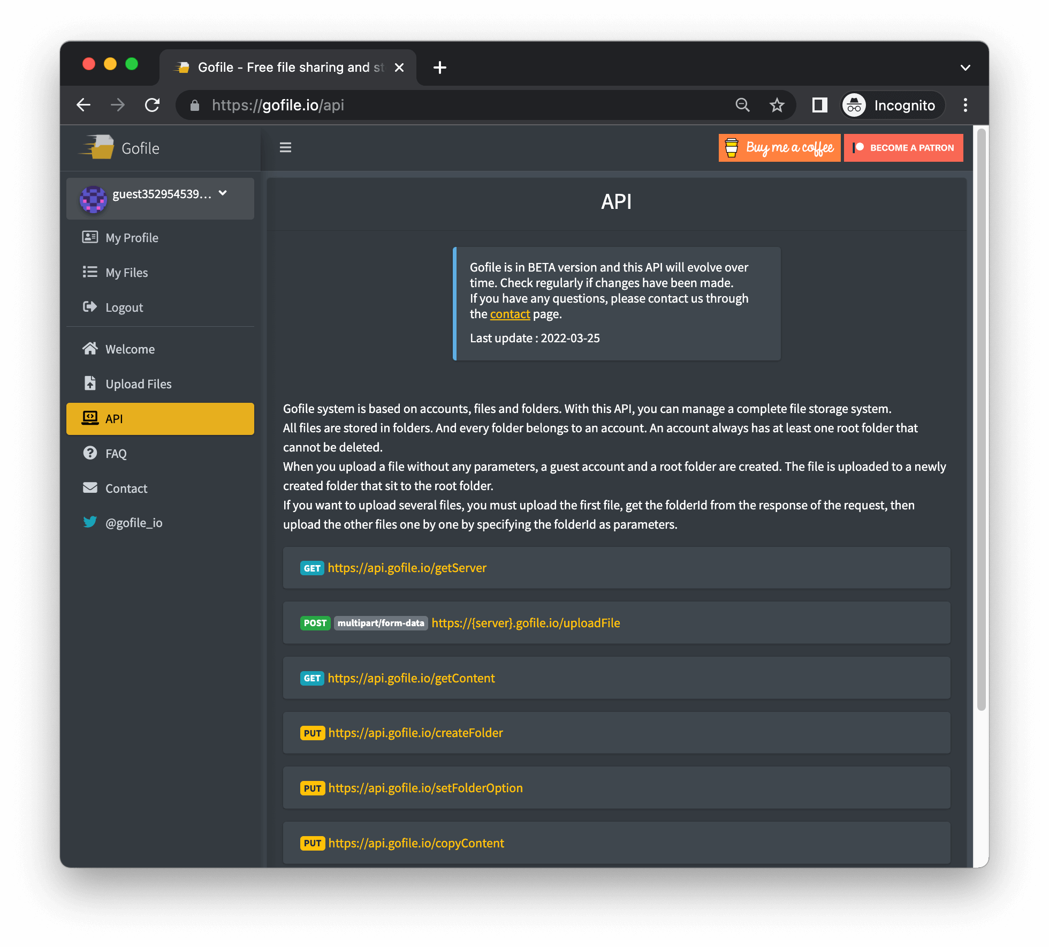Open the contact link in notice
This screenshot has height=947, width=1049.
pyautogui.click(x=510, y=314)
